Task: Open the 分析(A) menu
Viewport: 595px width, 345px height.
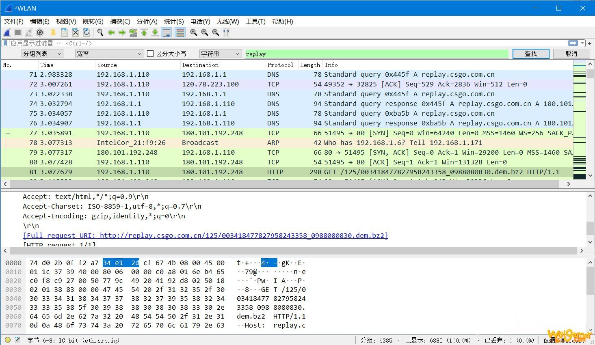Action: pyautogui.click(x=147, y=21)
